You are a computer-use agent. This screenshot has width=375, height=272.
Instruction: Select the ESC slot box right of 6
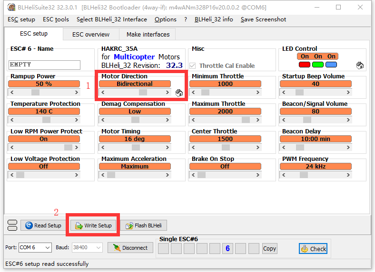coord(240,249)
